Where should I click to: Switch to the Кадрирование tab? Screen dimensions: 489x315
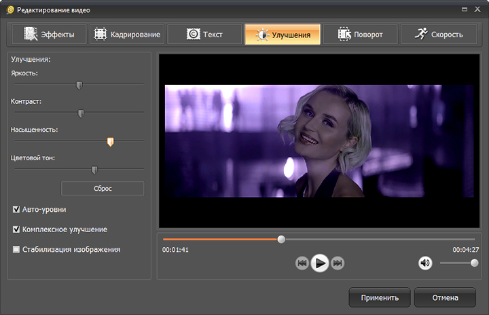pyautogui.click(x=127, y=35)
